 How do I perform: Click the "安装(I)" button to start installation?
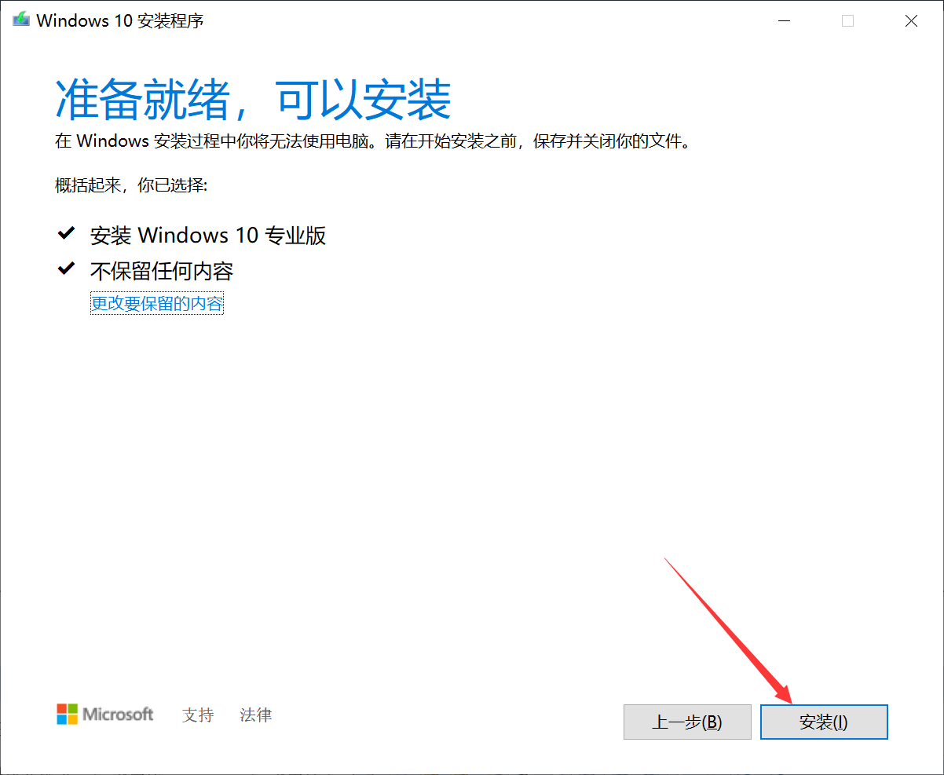click(823, 722)
